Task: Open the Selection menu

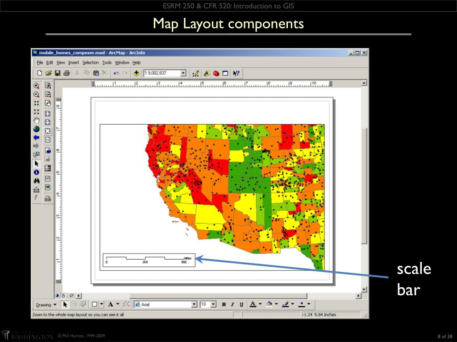Action: pos(90,62)
